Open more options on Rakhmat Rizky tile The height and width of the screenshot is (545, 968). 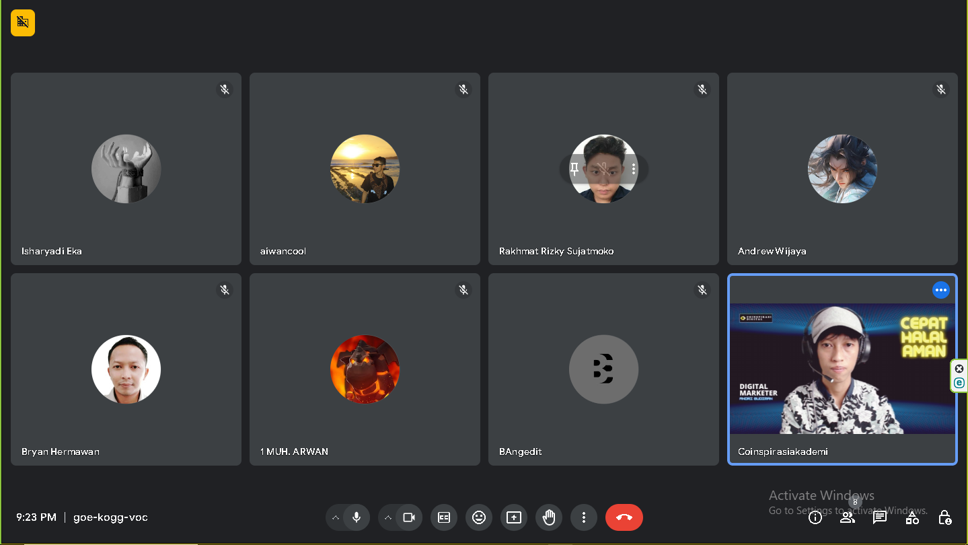(634, 169)
